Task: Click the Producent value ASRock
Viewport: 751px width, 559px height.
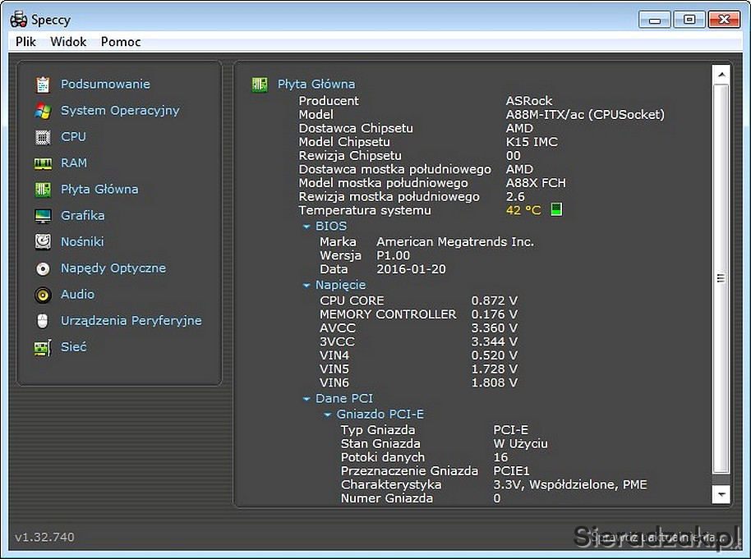Action: (x=529, y=101)
